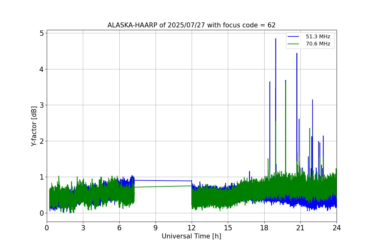
Task: Click x-axis tick label '24'
Action: click(x=337, y=228)
